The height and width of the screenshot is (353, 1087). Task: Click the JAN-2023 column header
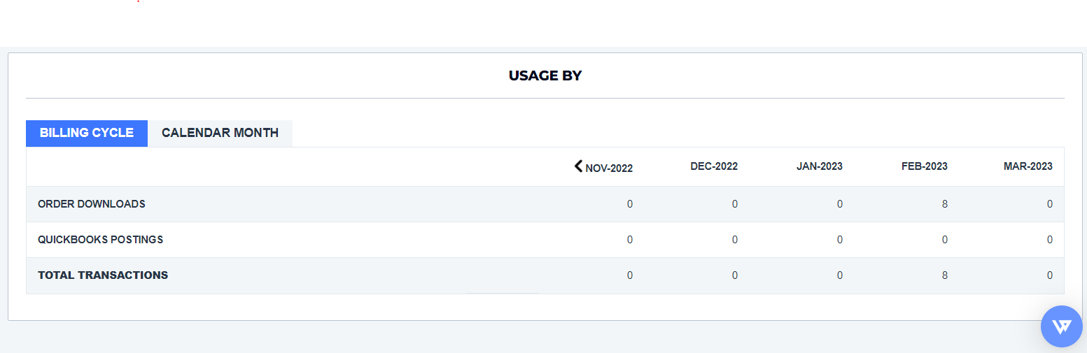[x=820, y=166]
